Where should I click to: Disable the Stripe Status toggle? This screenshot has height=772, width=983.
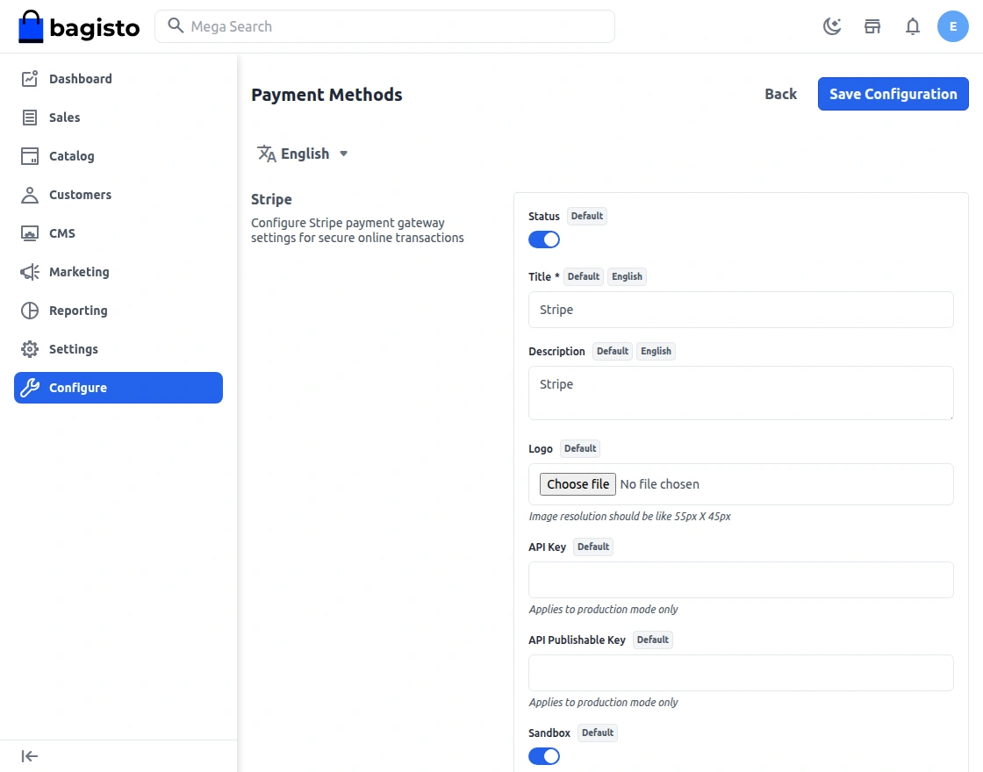click(544, 239)
